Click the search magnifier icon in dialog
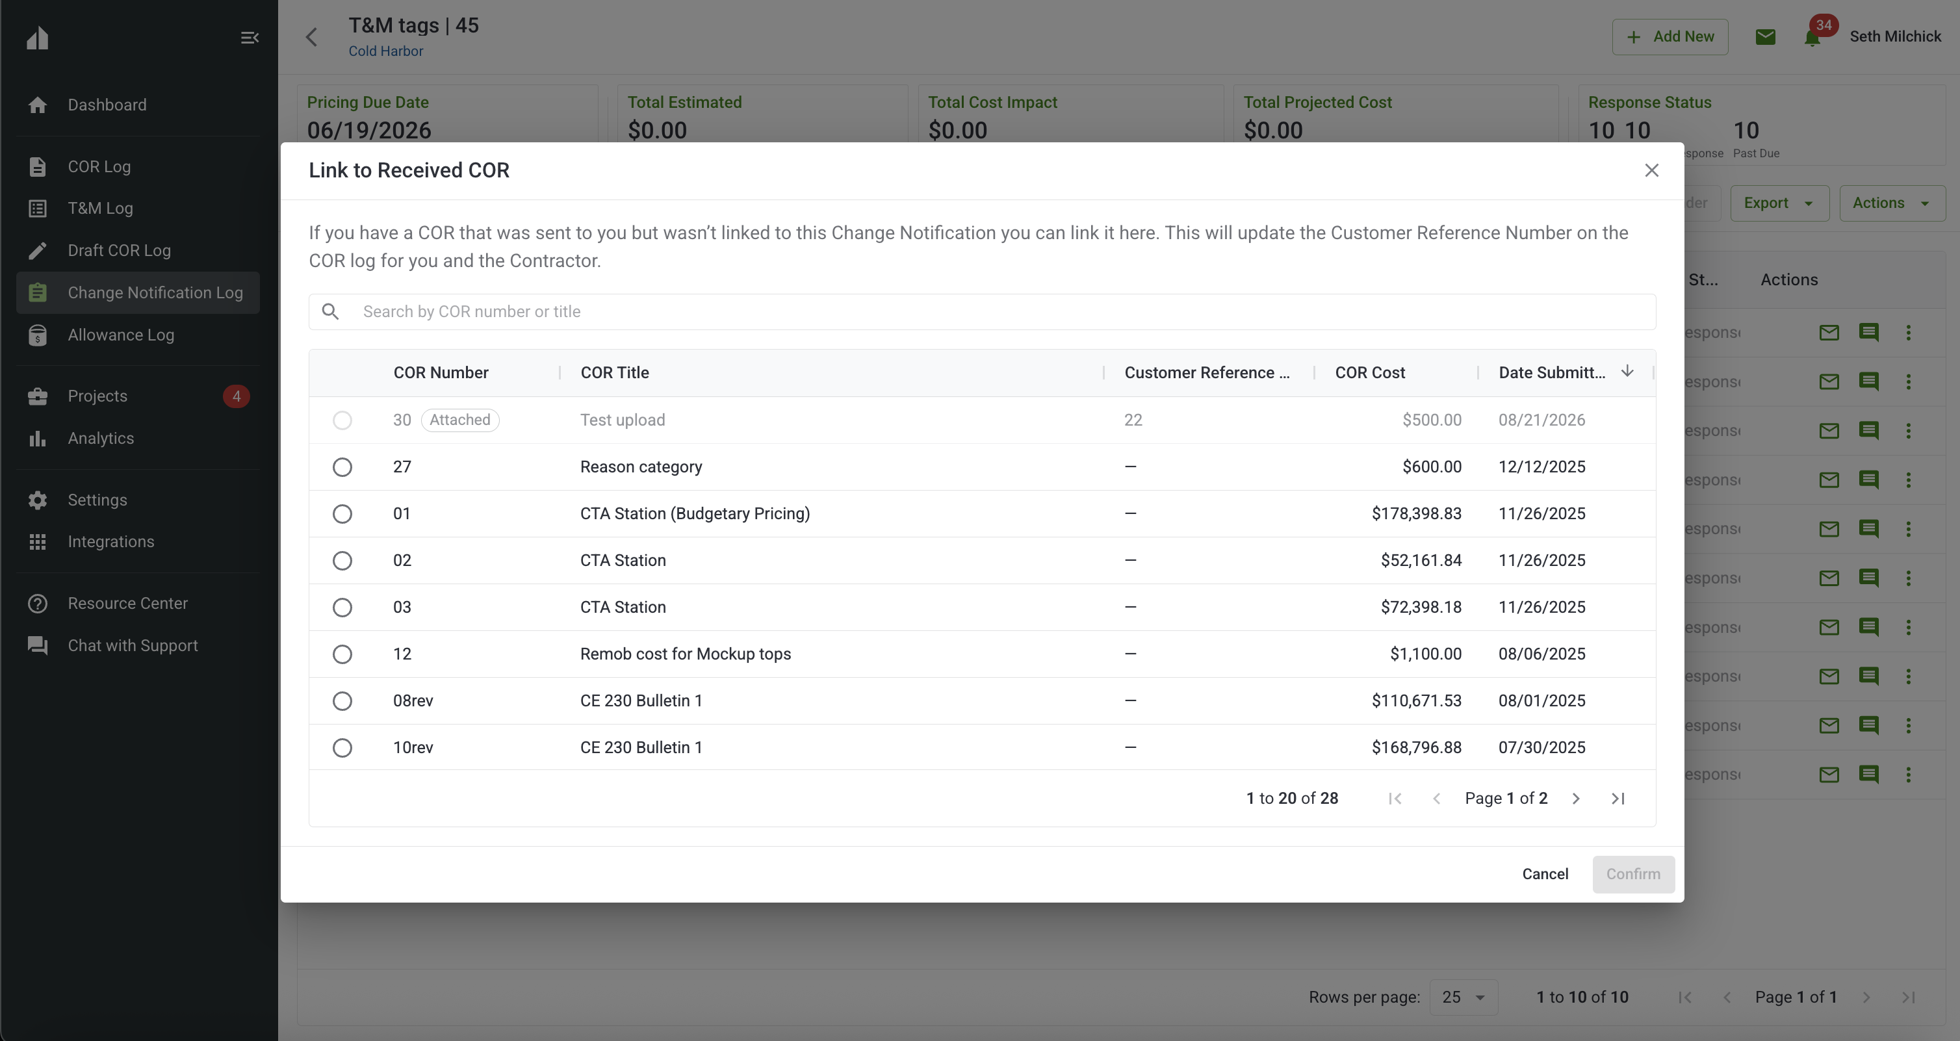 pyautogui.click(x=330, y=311)
